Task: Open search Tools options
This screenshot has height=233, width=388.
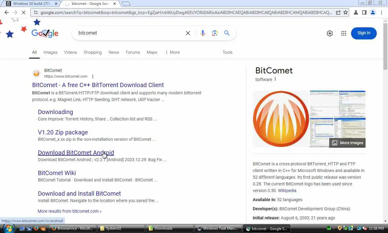Action: point(227,52)
